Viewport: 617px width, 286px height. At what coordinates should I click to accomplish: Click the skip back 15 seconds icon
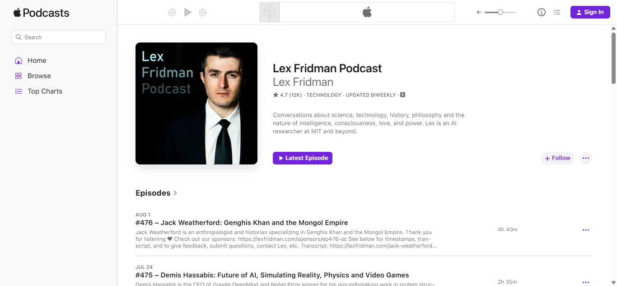click(x=172, y=13)
